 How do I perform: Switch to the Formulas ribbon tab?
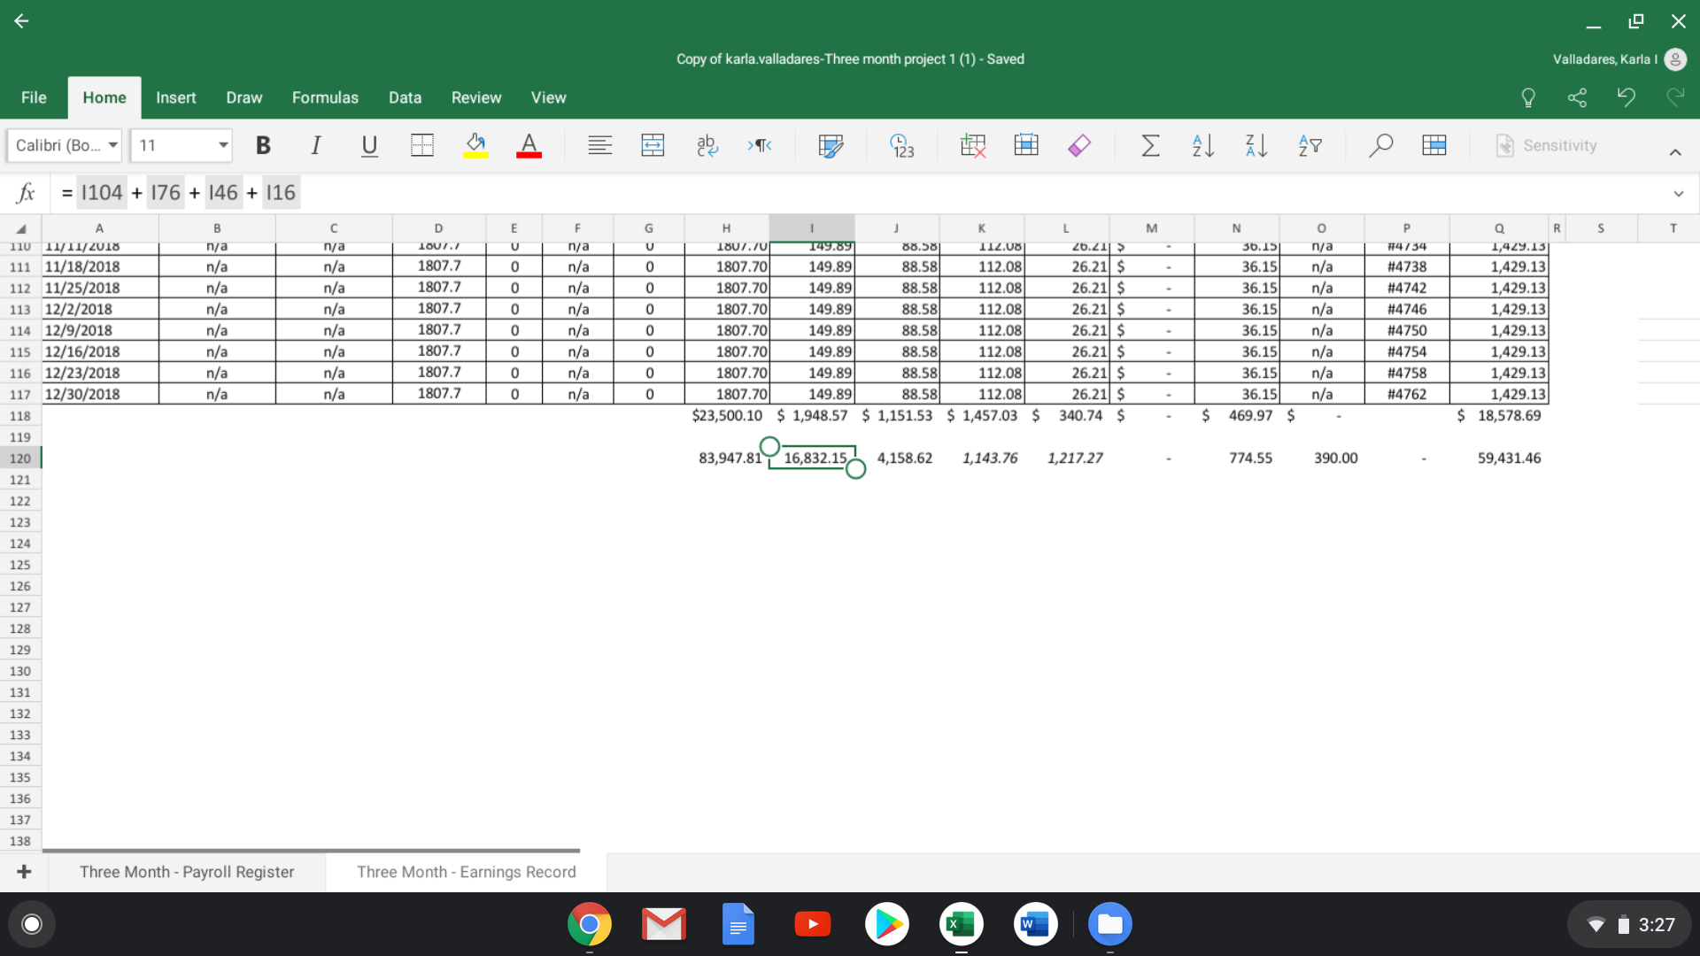[325, 97]
